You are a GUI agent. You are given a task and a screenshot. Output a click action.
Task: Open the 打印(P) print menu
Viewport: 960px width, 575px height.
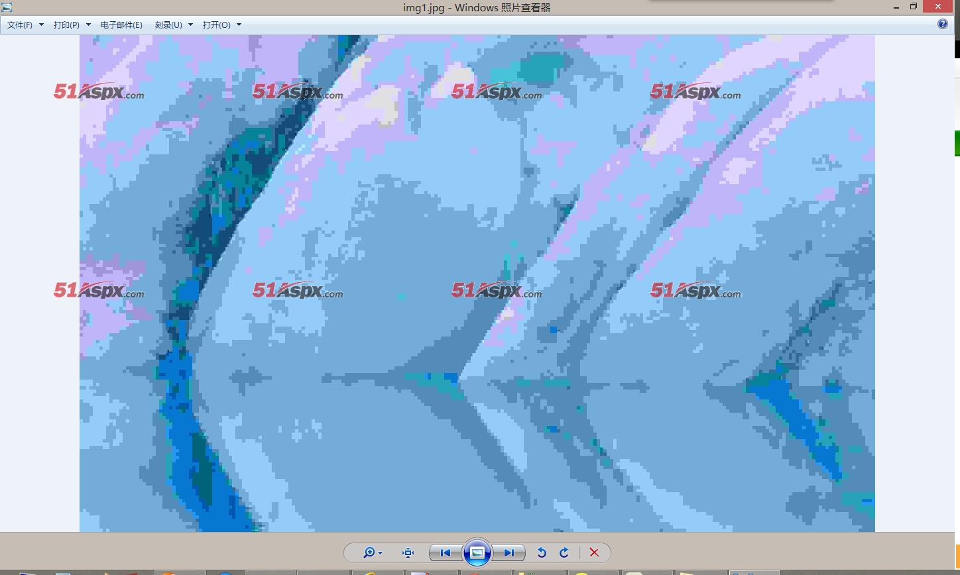coord(72,25)
